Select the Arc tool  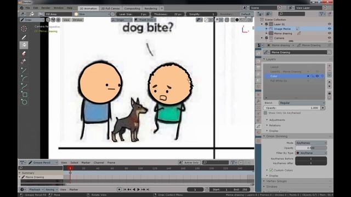[x=24, y=78]
